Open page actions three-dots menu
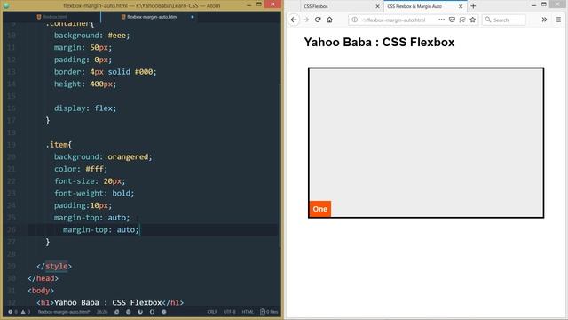 click(441, 20)
